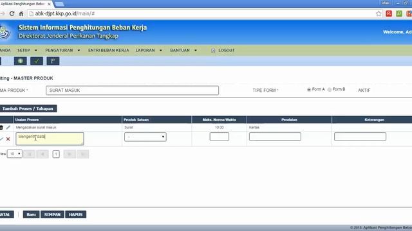Open a new browser tab
The width and height of the screenshot is (412, 231).
click(59, 4)
